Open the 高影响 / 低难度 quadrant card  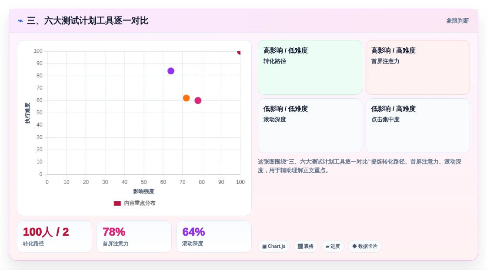[x=310, y=67]
